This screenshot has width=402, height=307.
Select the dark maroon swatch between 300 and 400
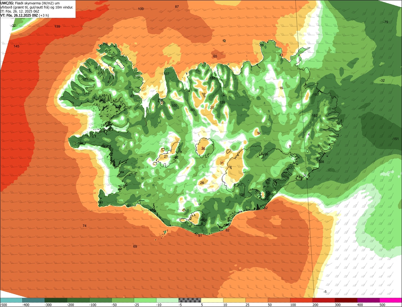click(x=346, y=300)
